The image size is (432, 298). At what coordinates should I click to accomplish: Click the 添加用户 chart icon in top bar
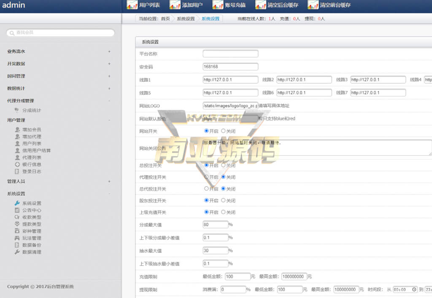(x=175, y=5)
